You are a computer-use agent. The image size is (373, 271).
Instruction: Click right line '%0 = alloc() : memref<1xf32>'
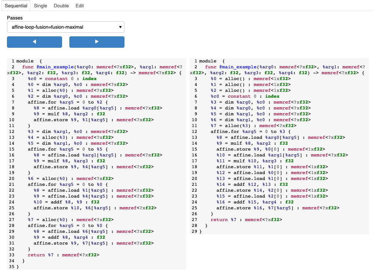tap(251, 79)
